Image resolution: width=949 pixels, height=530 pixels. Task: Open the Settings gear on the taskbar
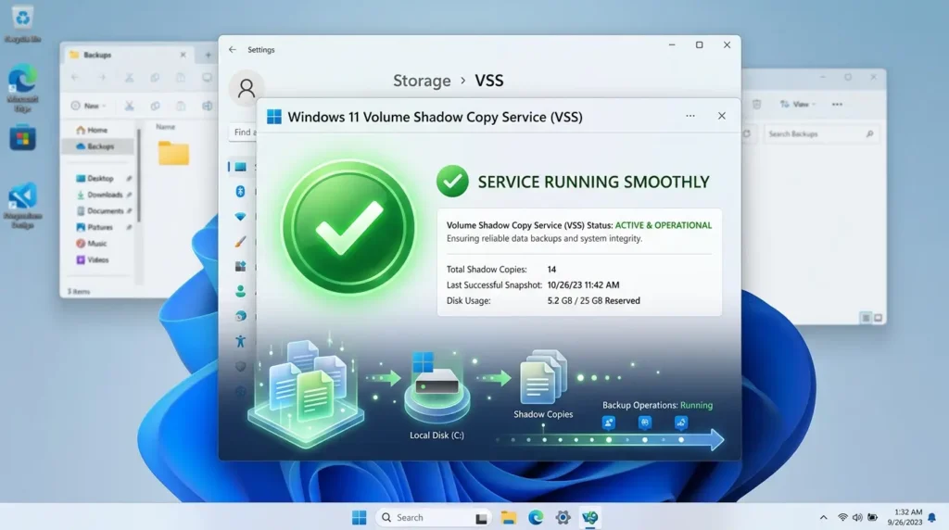click(x=563, y=517)
